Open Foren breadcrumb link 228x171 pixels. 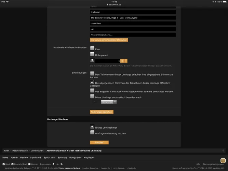6,150
